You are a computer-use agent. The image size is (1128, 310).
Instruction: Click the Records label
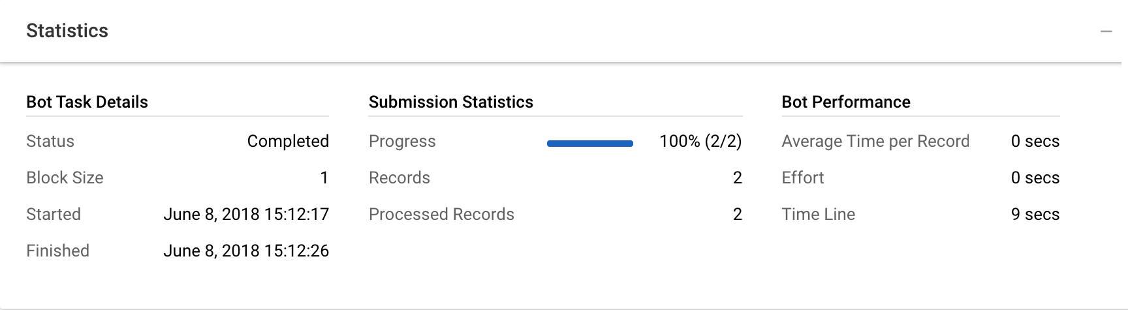(x=399, y=178)
